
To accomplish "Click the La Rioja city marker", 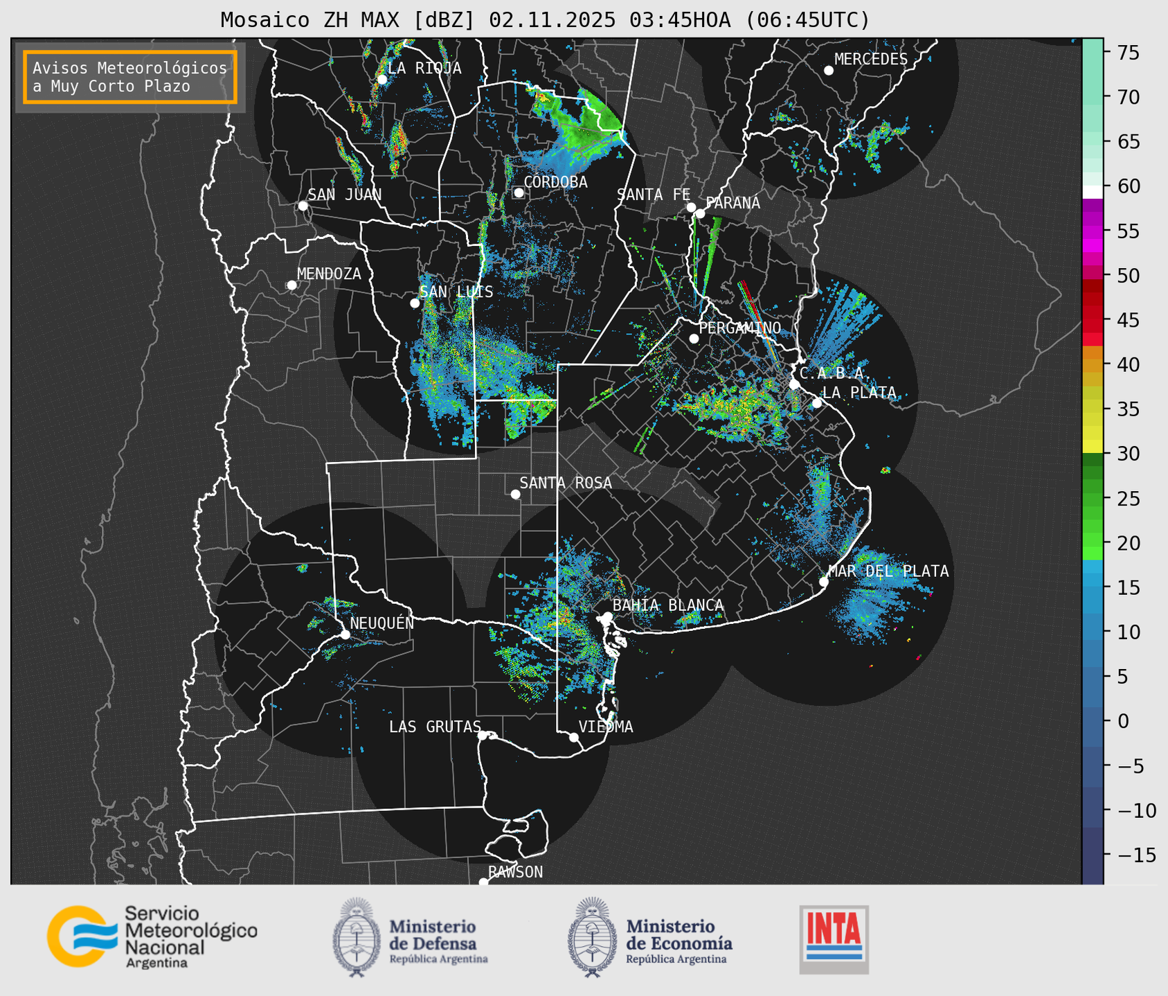I will pyautogui.click(x=381, y=80).
